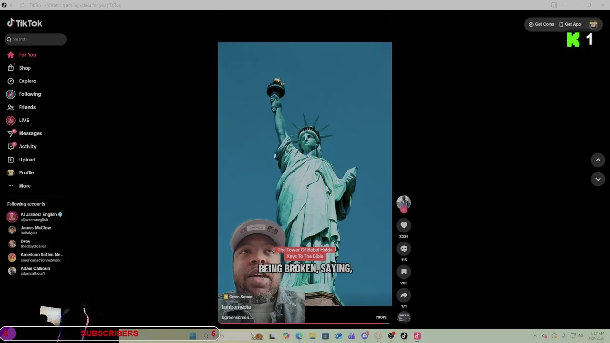Open the Copilot taskbar icon
Viewport: 610px width, 343px height.
tap(286, 336)
